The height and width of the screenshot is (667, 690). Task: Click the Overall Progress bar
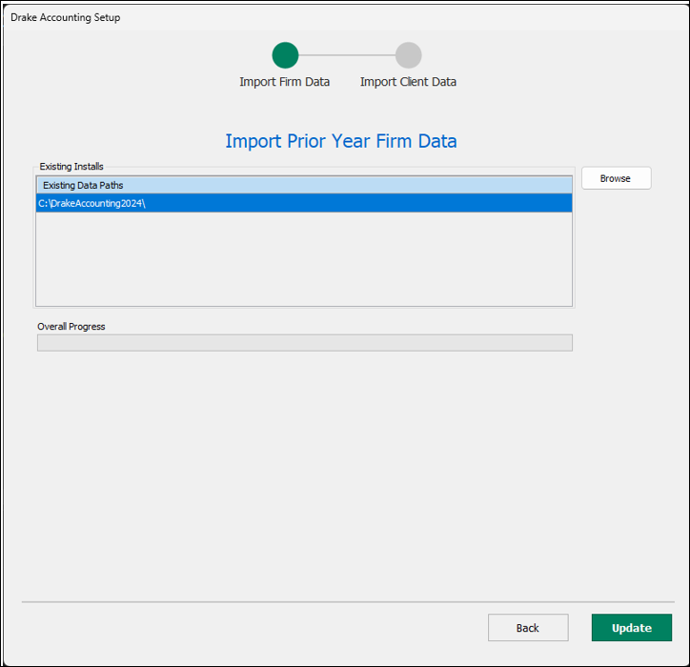point(305,343)
